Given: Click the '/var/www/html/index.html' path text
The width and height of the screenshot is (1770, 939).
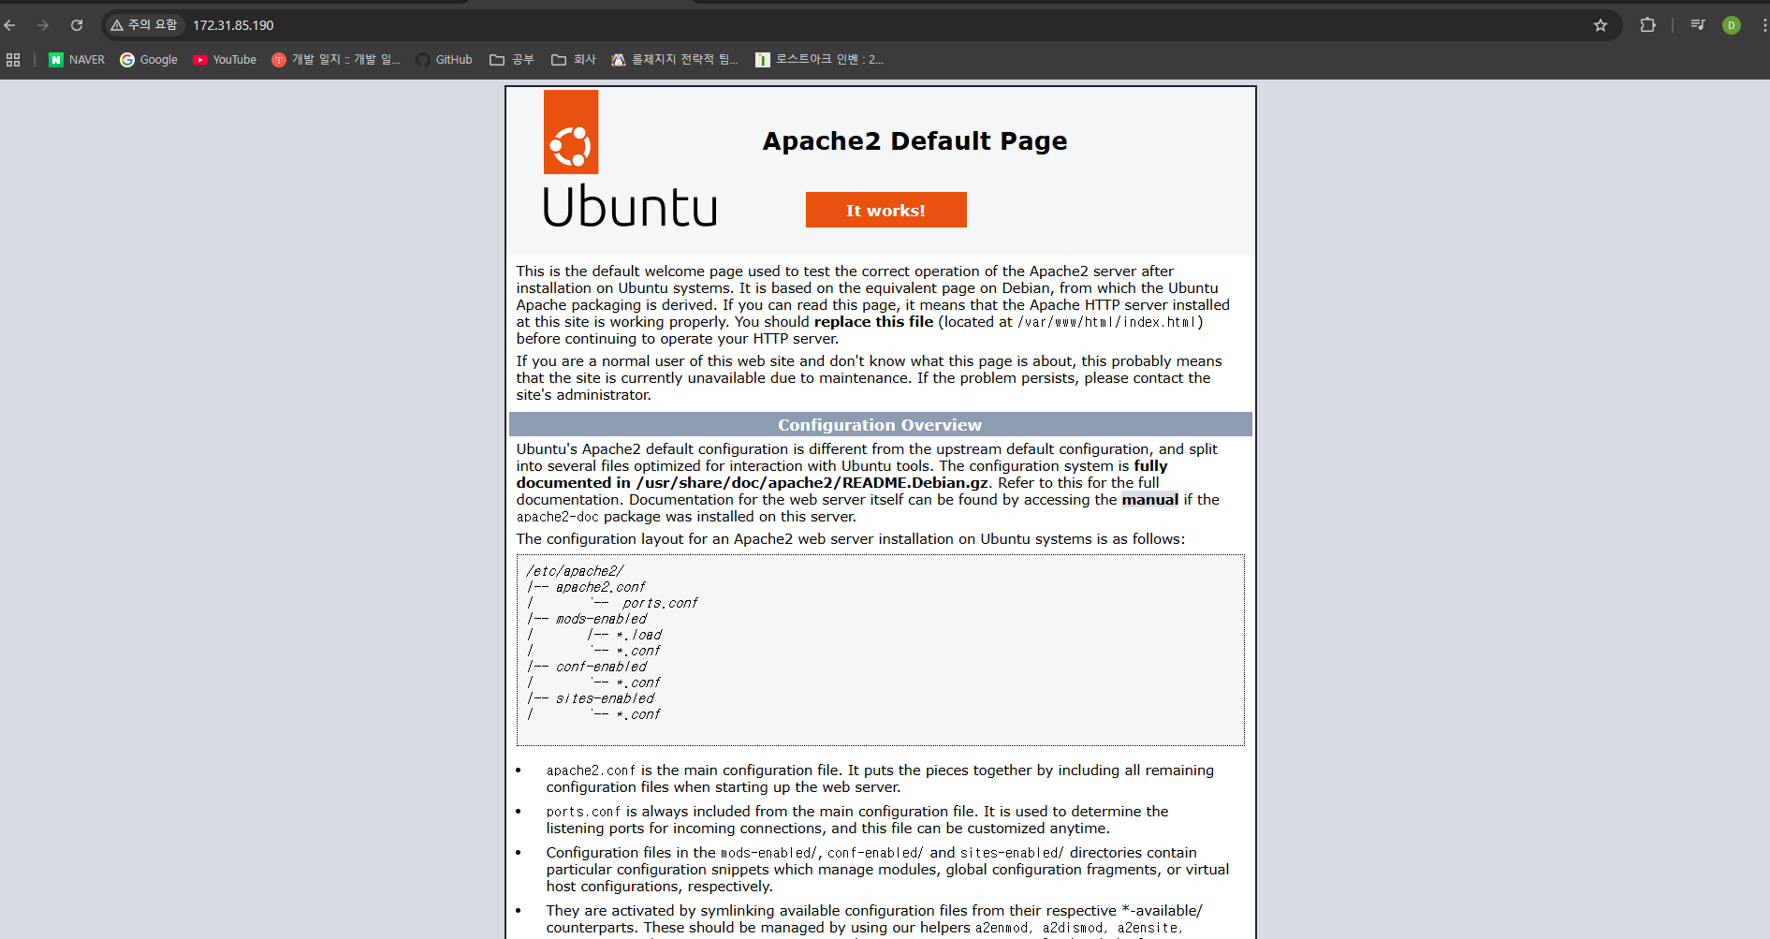Looking at the screenshot, I should pyautogui.click(x=1106, y=322).
